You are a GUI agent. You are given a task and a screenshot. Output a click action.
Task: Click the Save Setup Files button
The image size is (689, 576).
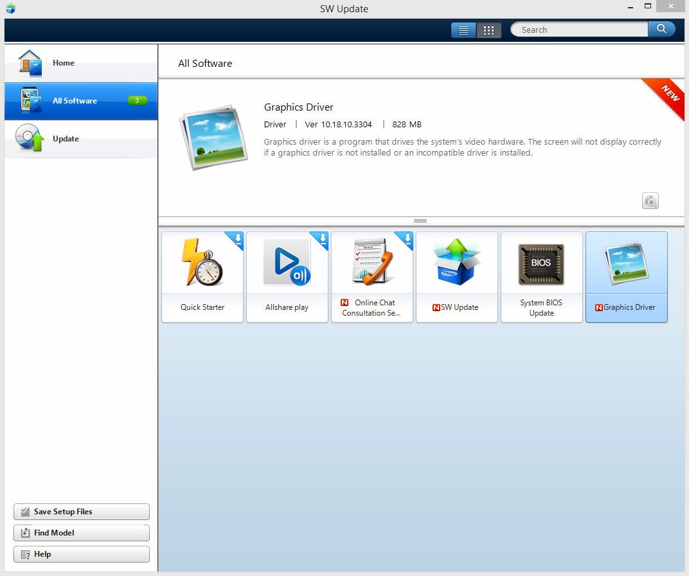(81, 512)
